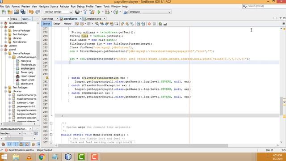The width and height of the screenshot is (286, 161).
Task: Toggle Show Non-Public Members filter in Navigator
Action: pyautogui.click(x=21, y=144)
